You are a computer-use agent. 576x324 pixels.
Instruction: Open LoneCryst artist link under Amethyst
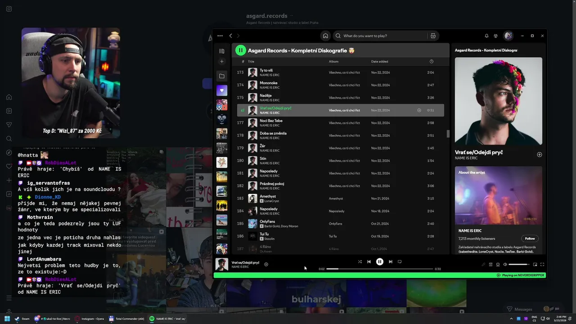point(271,201)
